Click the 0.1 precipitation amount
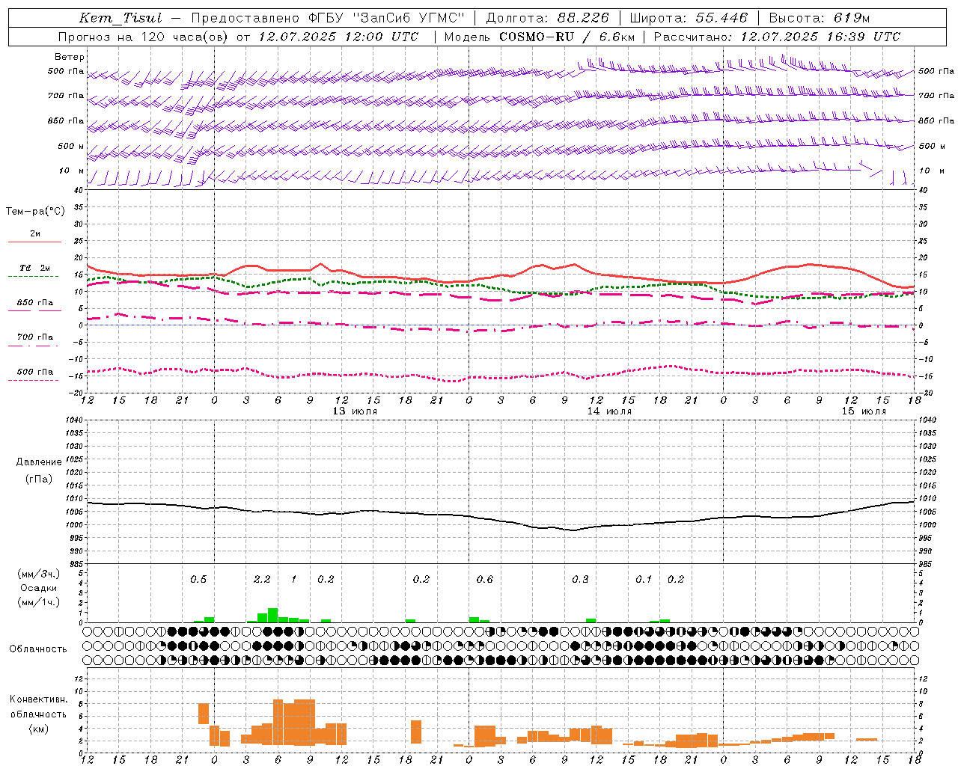The width and height of the screenshot is (958, 766). pyautogui.click(x=644, y=579)
